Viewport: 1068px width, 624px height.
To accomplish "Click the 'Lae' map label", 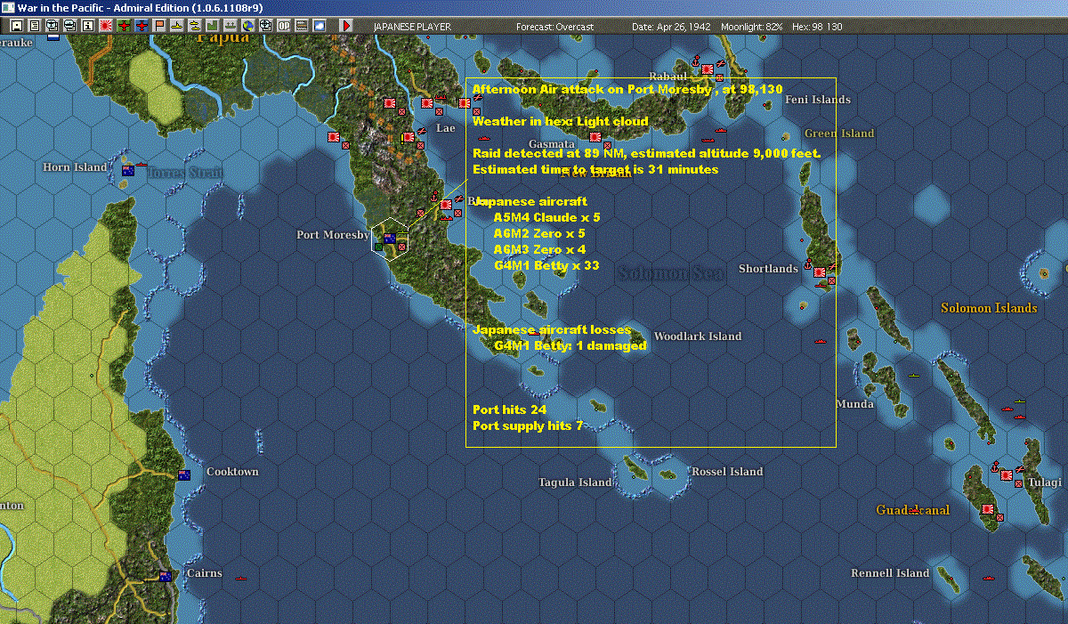I will [445, 128].
